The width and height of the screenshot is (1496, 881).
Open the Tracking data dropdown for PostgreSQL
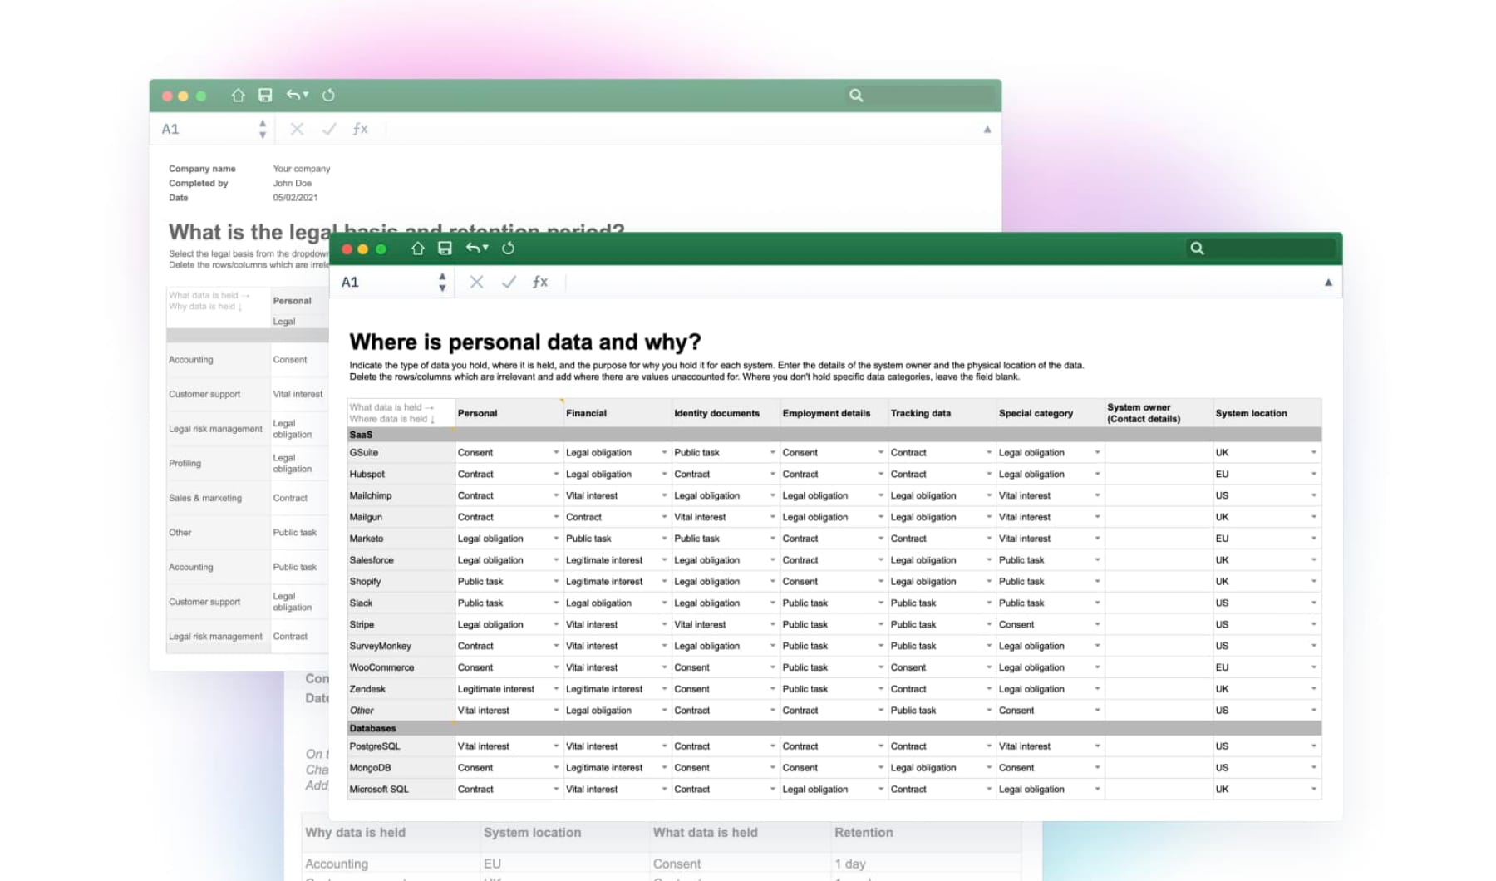point(988,746)
